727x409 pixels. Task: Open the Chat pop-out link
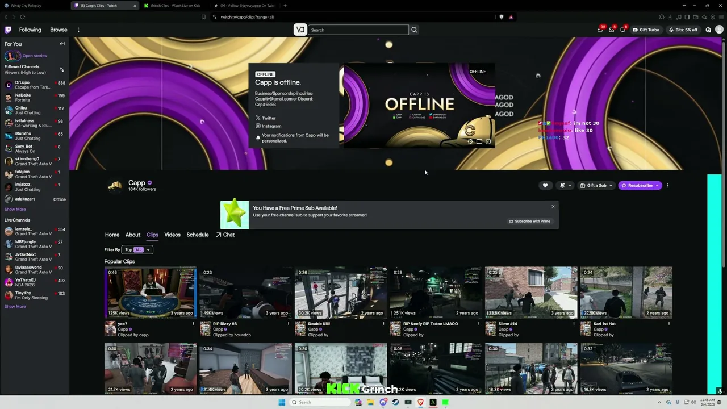tap(225, 235)
